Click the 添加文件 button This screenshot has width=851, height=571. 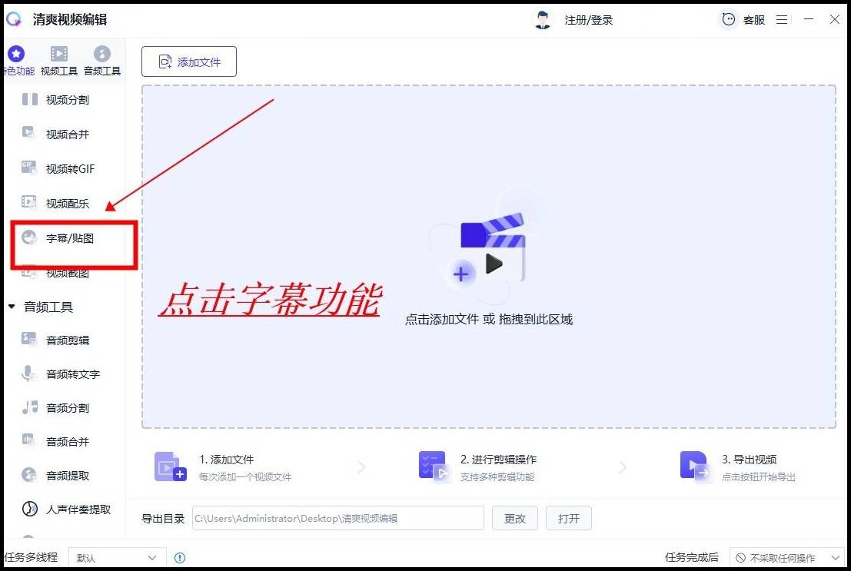click(189, 62)
